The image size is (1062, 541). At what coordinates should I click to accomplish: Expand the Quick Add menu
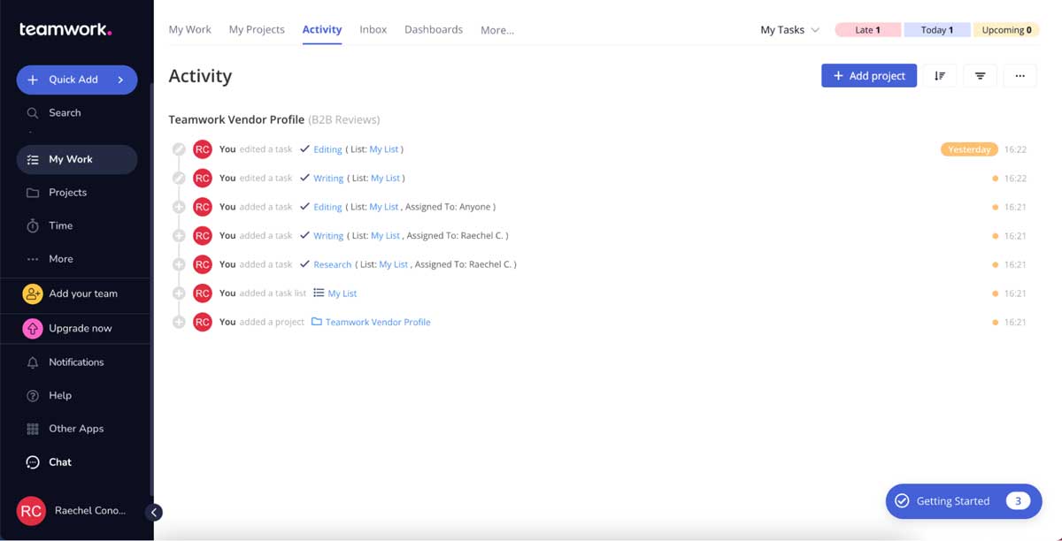coord(76,80)
